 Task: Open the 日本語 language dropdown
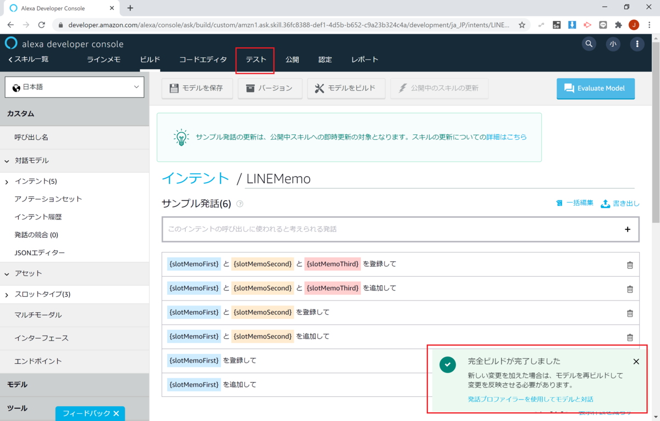74,87
